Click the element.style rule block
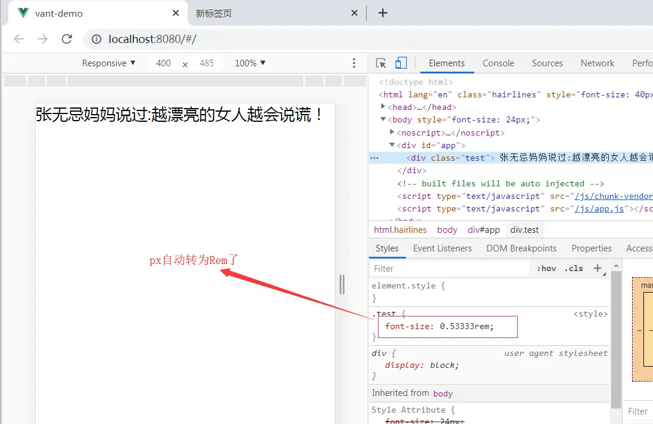 (489, 291)
